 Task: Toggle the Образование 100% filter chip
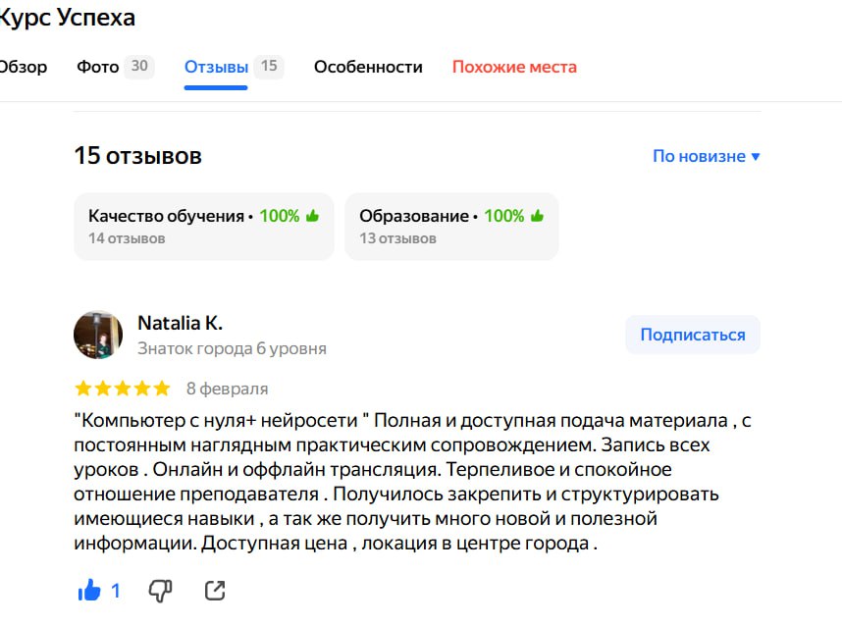(x=451, y=227)
